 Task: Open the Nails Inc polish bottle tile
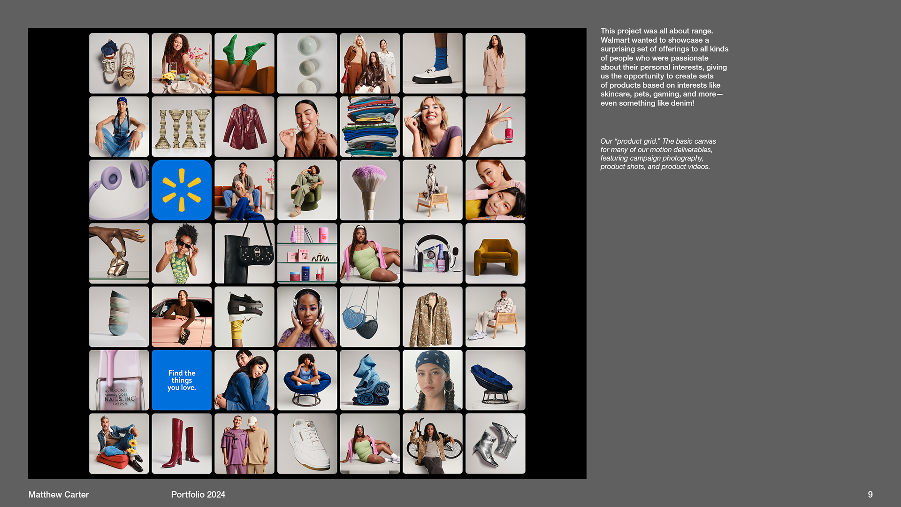coord(119,380)
